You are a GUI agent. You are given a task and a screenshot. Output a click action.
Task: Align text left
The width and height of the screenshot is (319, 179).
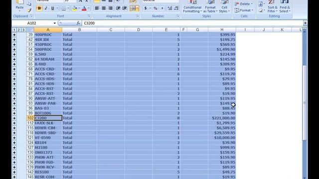click(97, 8)
